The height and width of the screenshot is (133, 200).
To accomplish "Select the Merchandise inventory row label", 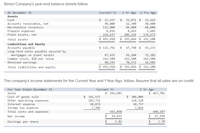I will tap(25, 27).
